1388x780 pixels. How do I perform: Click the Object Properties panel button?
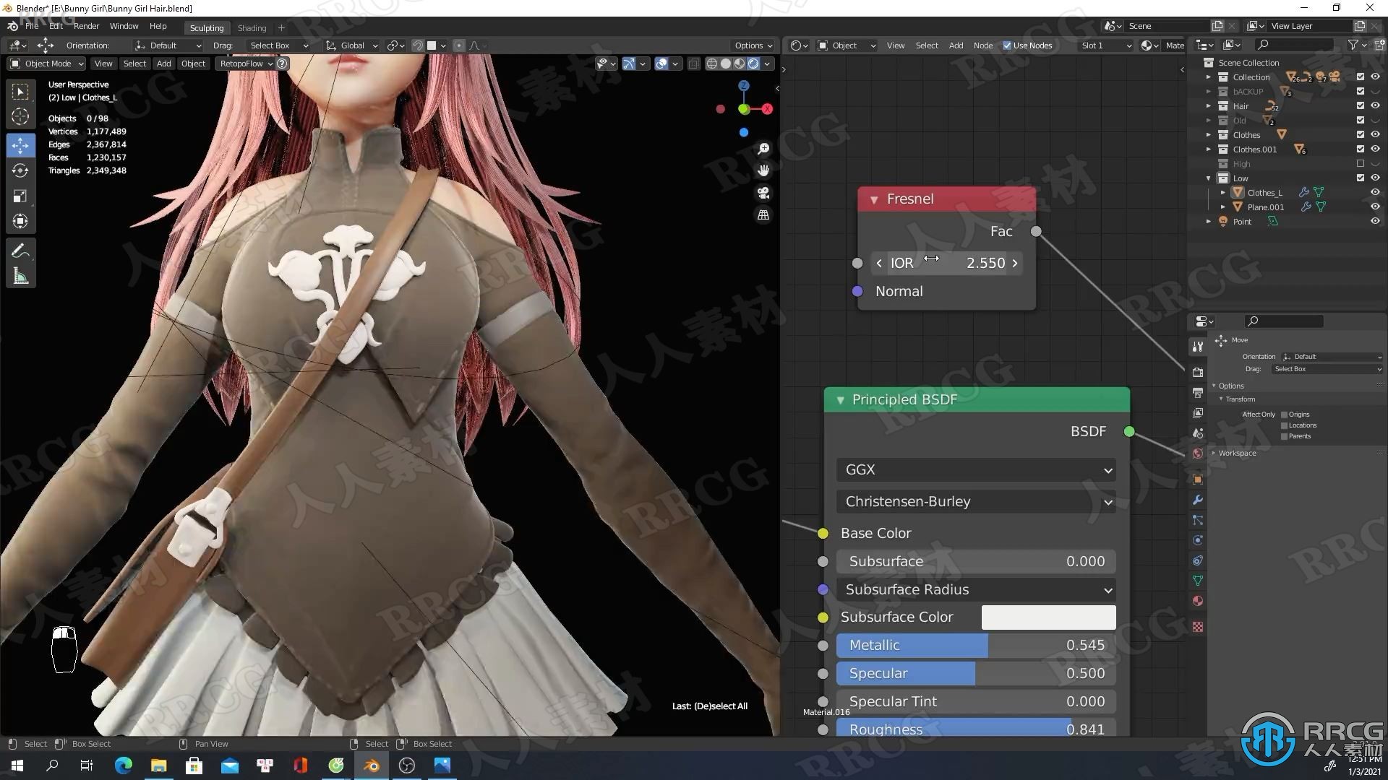1199,479
